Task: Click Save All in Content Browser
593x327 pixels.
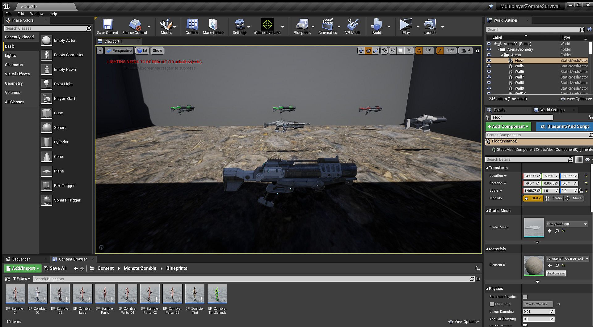Action: [55, 268]
